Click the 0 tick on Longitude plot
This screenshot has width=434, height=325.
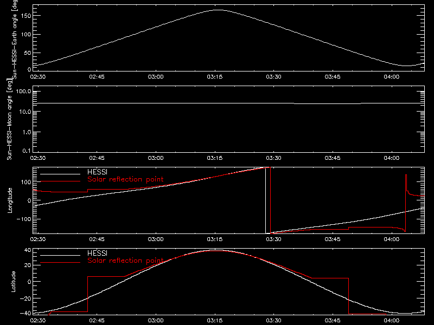pyautogui.click(x=29, y=200)
